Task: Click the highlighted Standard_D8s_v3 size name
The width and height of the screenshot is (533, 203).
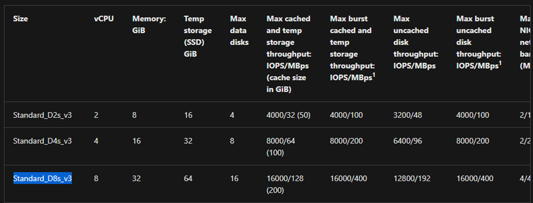Action: pos(43,178)
